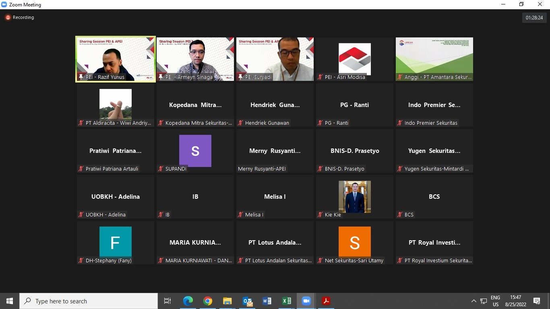Open File Explorer from the taskbar
Viewport: 550px width, 309px height.
227,301
